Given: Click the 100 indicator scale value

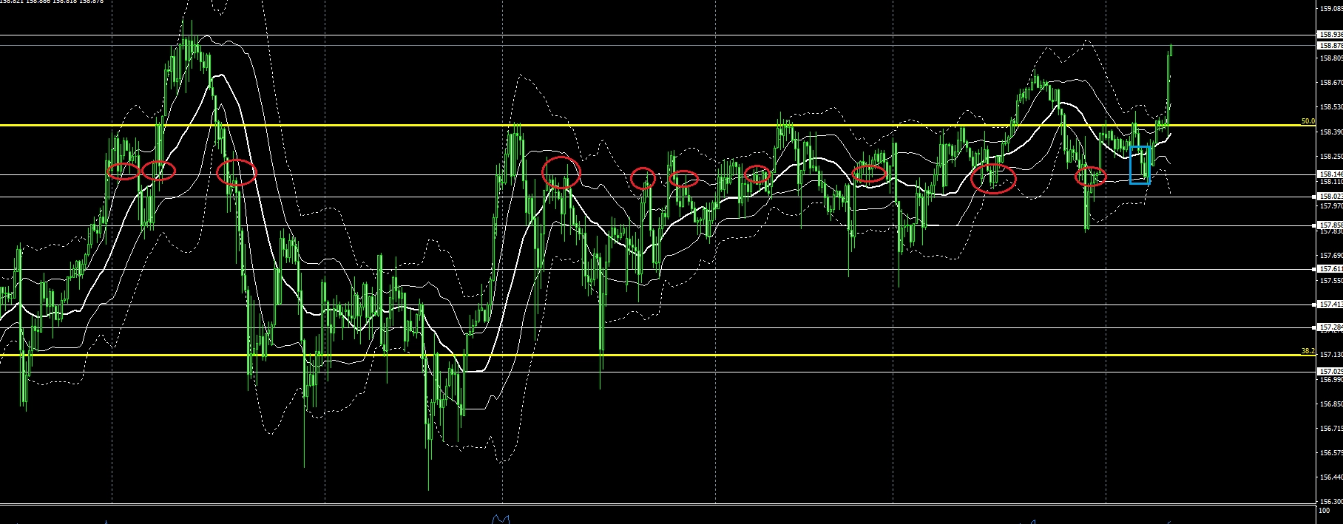Looking at the screenshot, I should click(1325, 511).
